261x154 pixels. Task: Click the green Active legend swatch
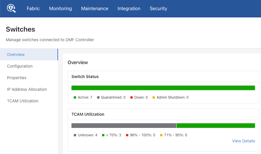tap(75, 97)
